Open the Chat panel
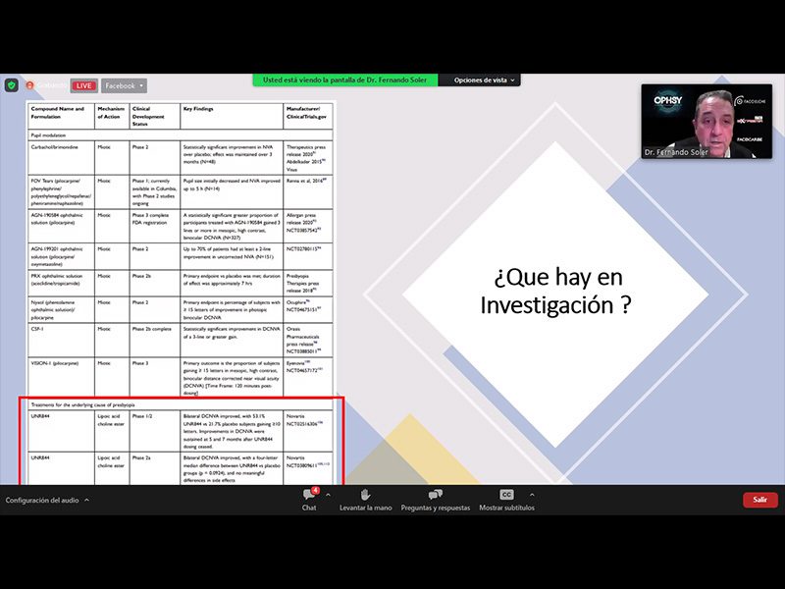This screenshot has width=785, height=589. [309, 500]
